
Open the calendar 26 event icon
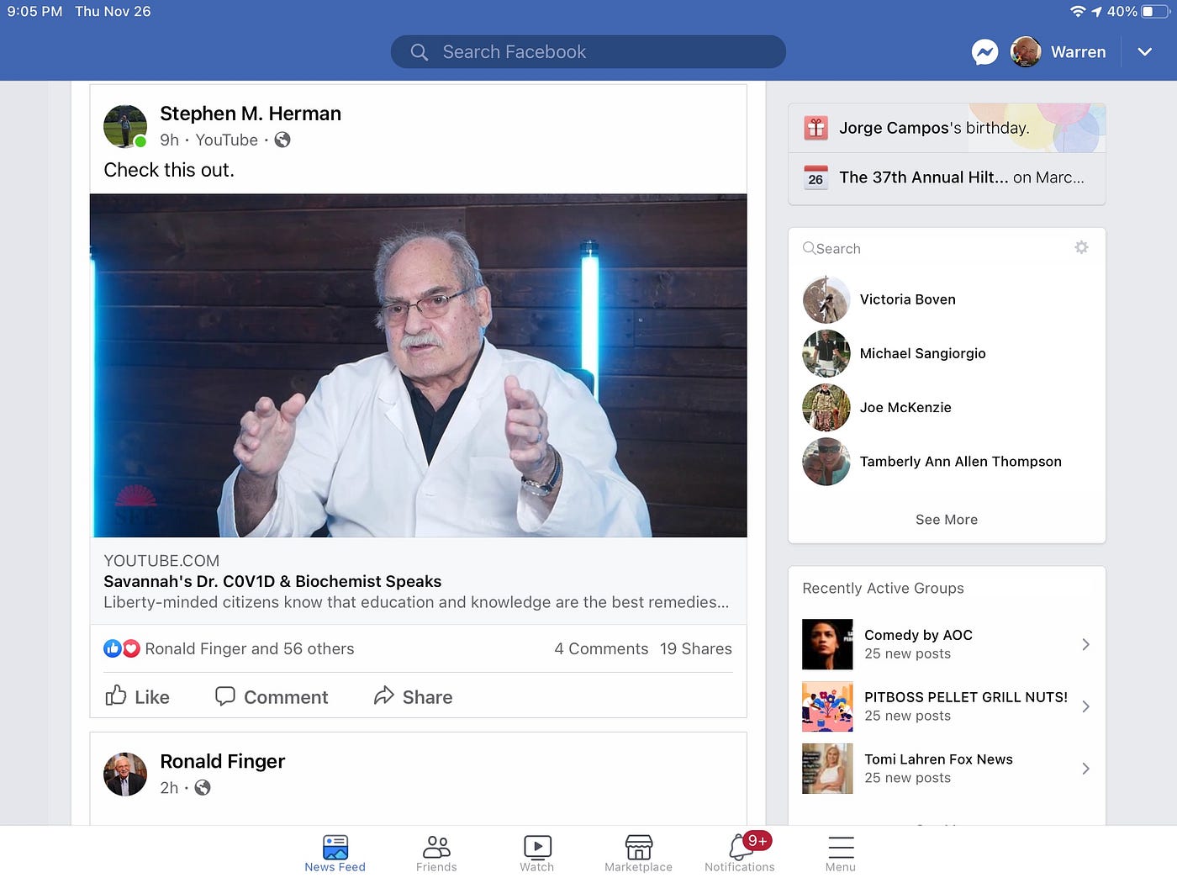(x=815, y=177)
